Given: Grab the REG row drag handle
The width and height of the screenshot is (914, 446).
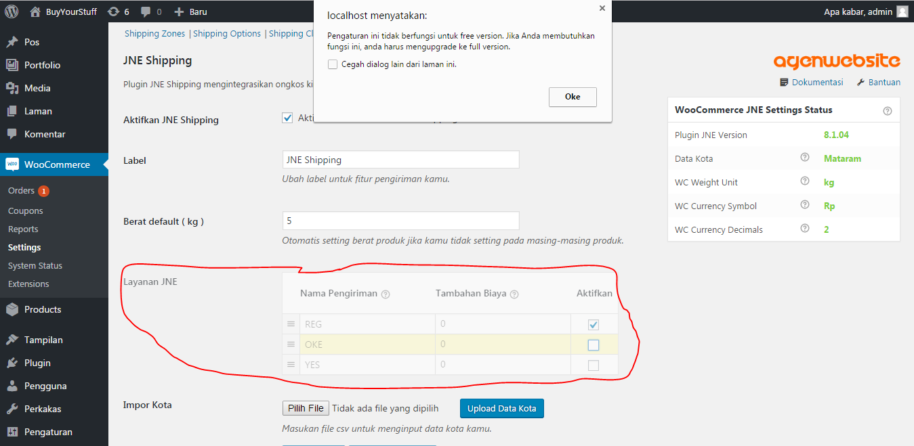Looking at the screenshot, I should (291, 324).
